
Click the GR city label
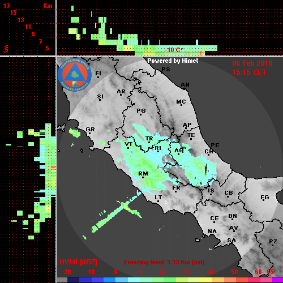pos(90,130)
